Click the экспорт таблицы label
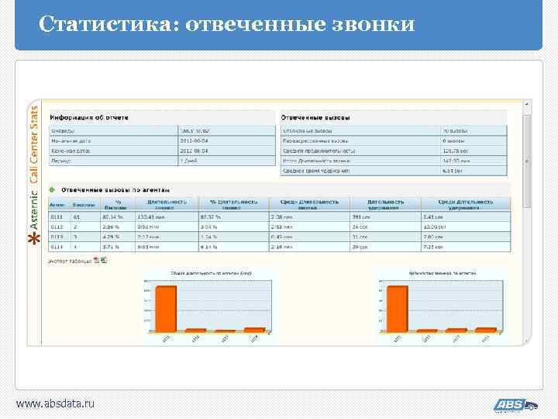This screenshot has width=558, height=419. (70, 261)
